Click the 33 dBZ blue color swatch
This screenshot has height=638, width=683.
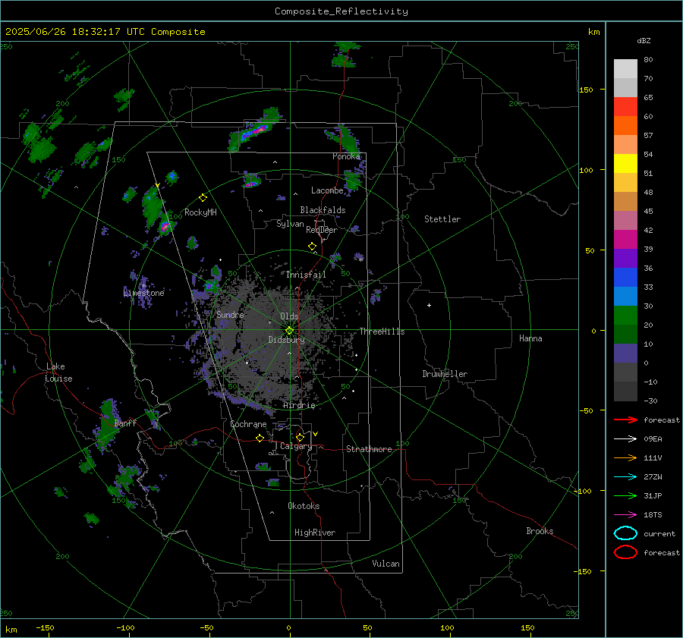[x=625, y=278]
